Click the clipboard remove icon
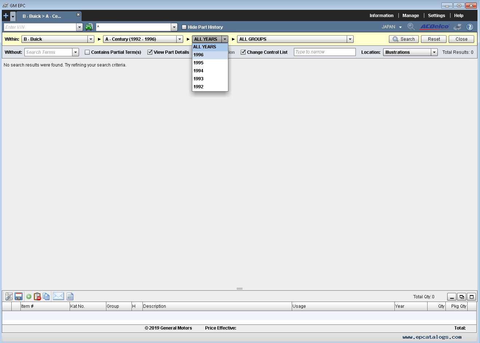Image resolution: width=480 pixels, height=343 pixels. coord(37,296)
